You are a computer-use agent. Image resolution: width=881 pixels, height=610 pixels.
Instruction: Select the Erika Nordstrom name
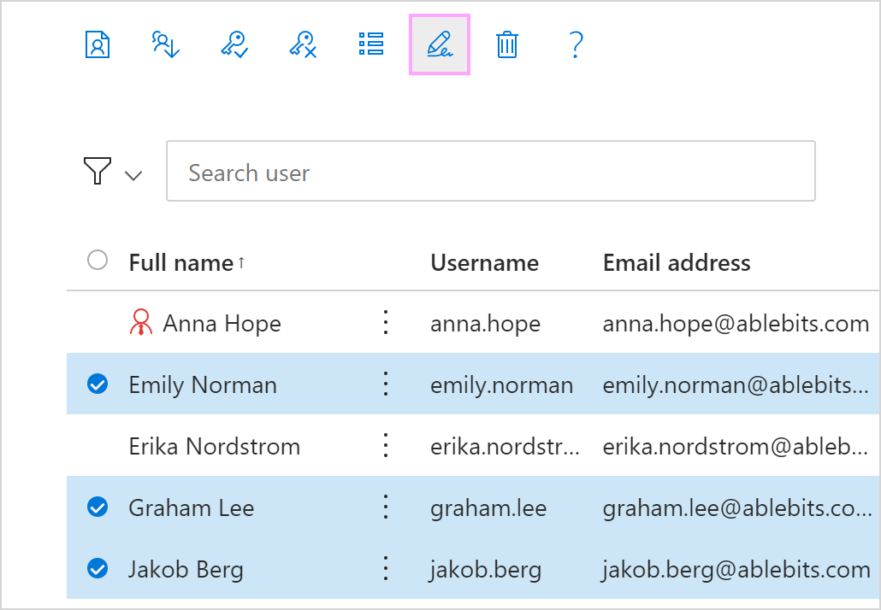tap(215, 447)
